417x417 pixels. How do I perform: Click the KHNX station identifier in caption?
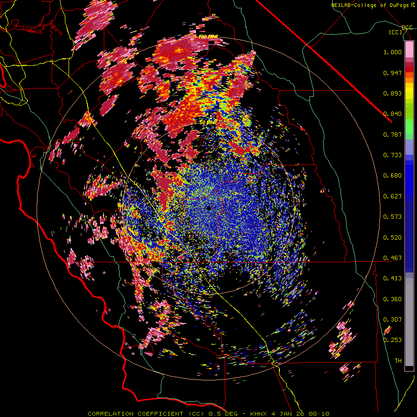coord(259,414)
